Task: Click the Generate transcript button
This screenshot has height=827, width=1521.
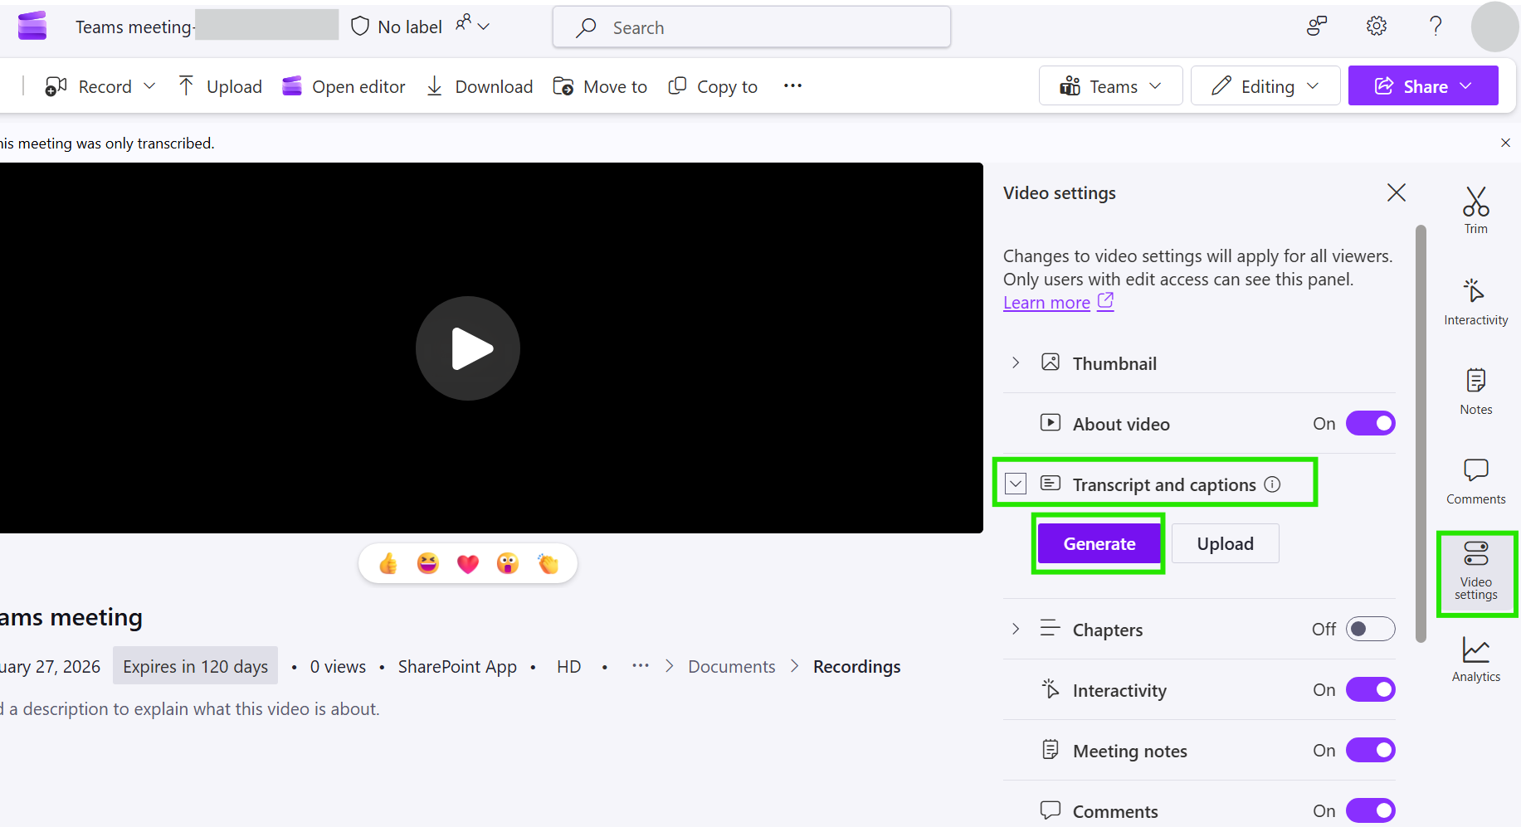Action: [1099, 543]
